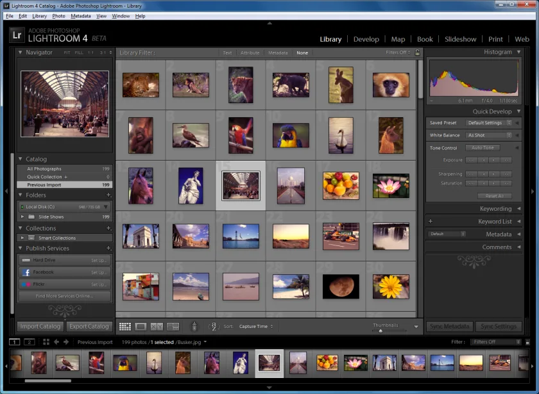Open the Metadata menu
The width and height of the screenshot is (539, 394).
pyautogui.click(x=80, y=16)
